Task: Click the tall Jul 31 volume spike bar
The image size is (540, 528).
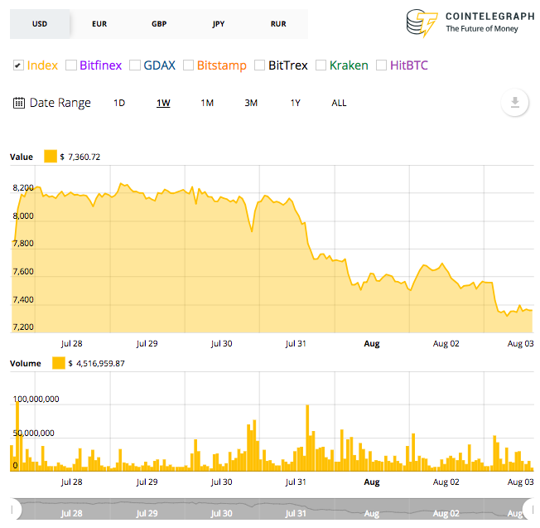Action: 307,438
